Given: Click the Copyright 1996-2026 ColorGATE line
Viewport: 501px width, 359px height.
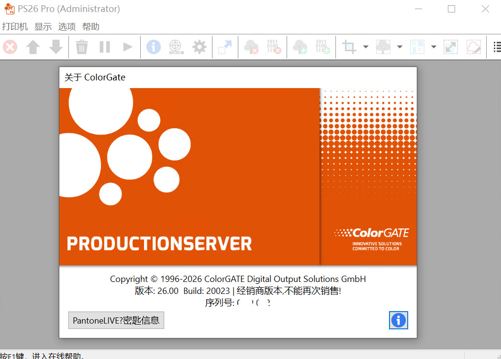Looking at the screenshot, I should [x=238, y=279].
